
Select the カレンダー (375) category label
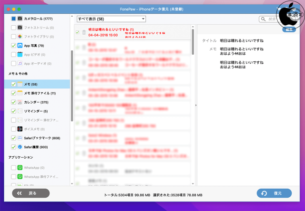[x=36, y=102]
